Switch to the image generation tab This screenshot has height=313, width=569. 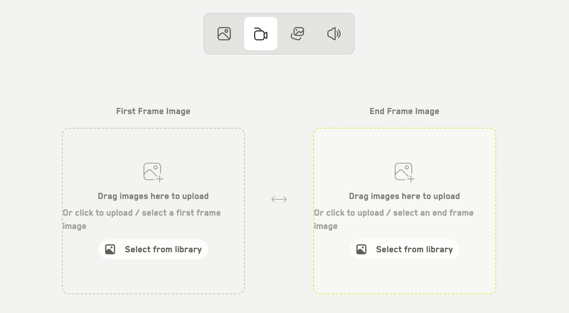(224, 34)
